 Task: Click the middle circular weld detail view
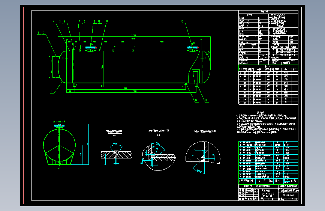point(159,157)
